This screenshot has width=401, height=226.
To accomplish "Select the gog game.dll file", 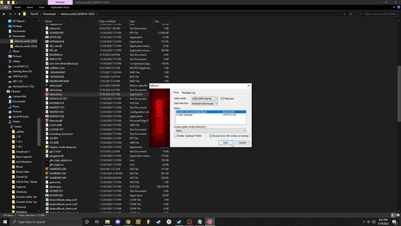I will click(56, 156).
